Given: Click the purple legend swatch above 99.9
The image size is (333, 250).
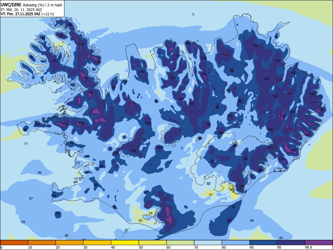Looking at the screenshot, I should click(319, 243).
